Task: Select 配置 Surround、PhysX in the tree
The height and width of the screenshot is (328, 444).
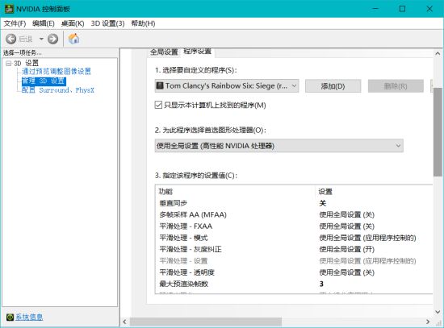Action: pos(58,90)
